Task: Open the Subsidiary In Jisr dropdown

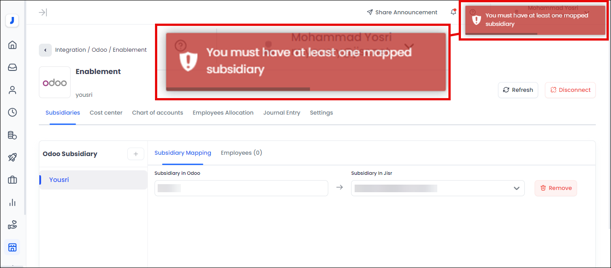Action: pyautogui.click(x=438, y=188)
